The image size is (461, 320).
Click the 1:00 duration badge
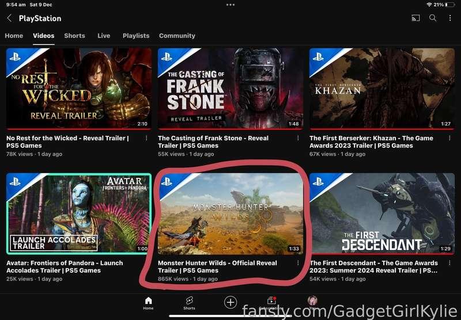pyautogui.click(x=142, y=249)
